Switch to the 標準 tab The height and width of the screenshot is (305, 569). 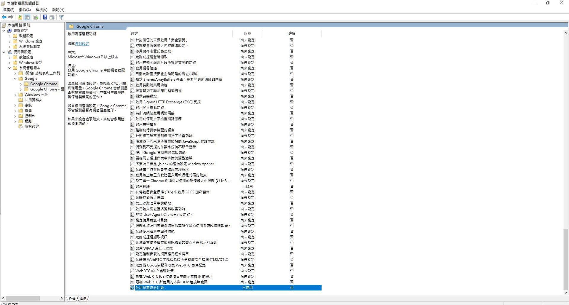(x=83, y=298)
